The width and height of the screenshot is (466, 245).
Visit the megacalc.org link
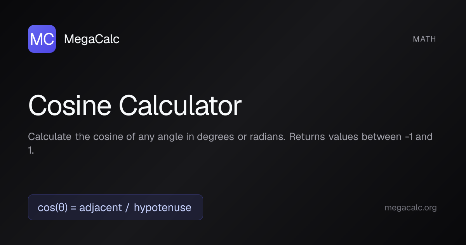pos(410,208)
